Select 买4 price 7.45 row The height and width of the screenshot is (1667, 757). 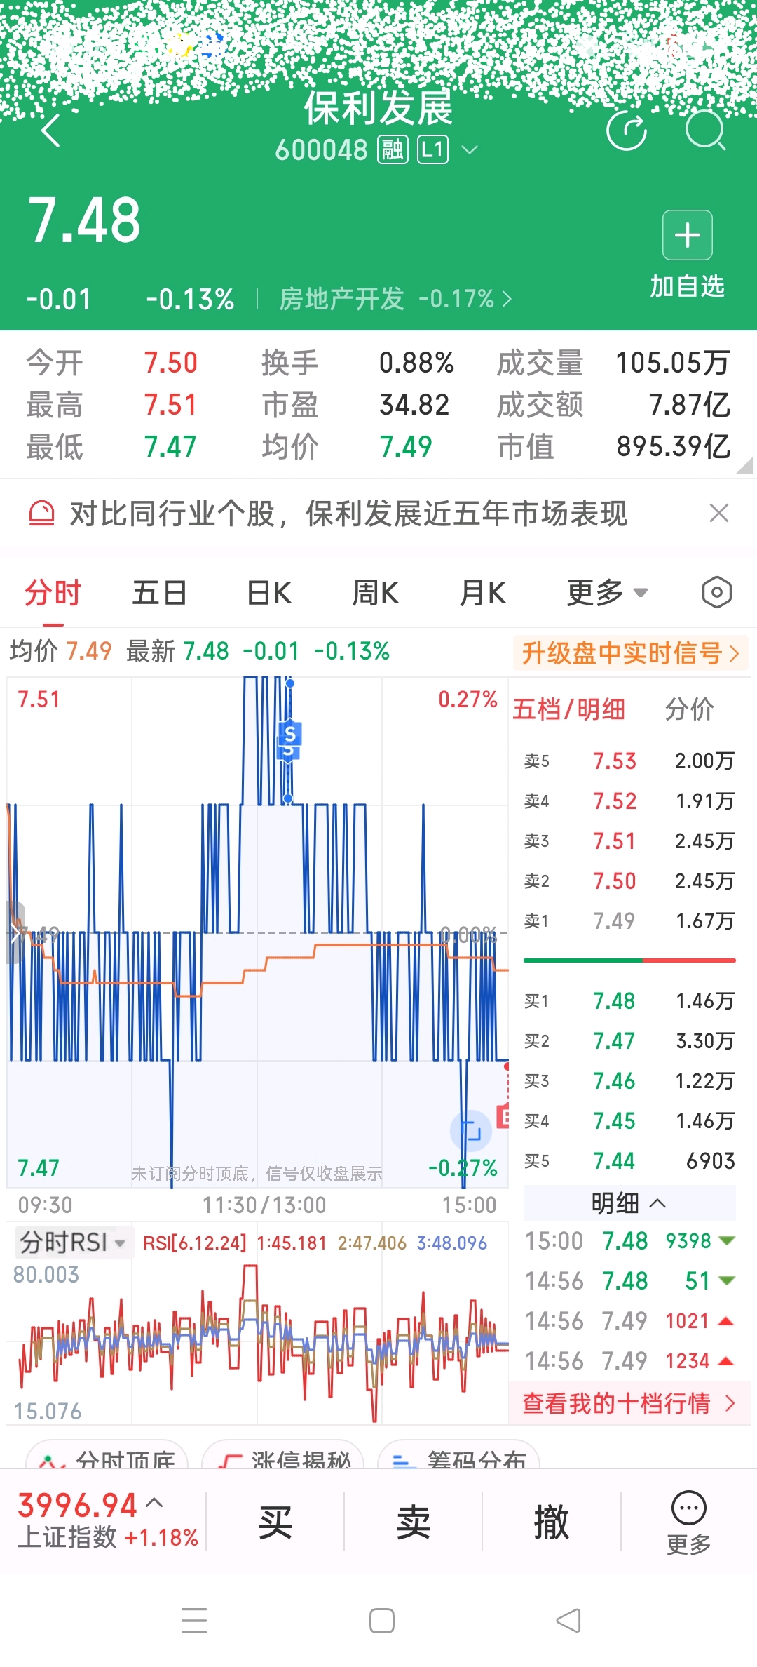[x=629, y=1121]
